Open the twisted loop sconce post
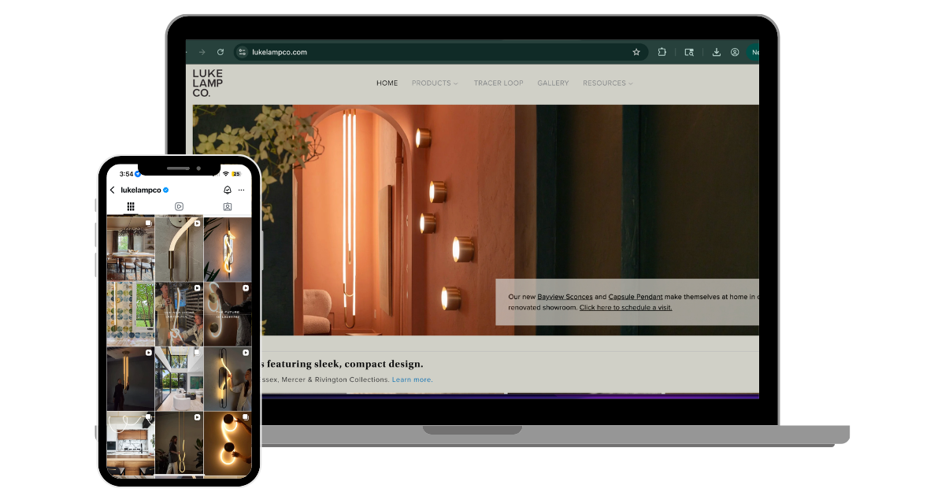 [228, 249]
